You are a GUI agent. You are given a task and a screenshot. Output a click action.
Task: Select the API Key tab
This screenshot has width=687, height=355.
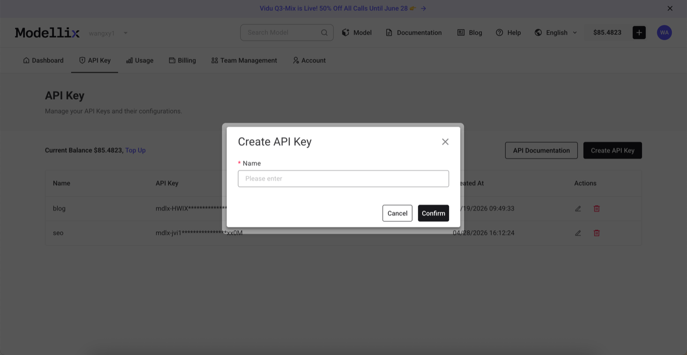click(x=94, y=61)
